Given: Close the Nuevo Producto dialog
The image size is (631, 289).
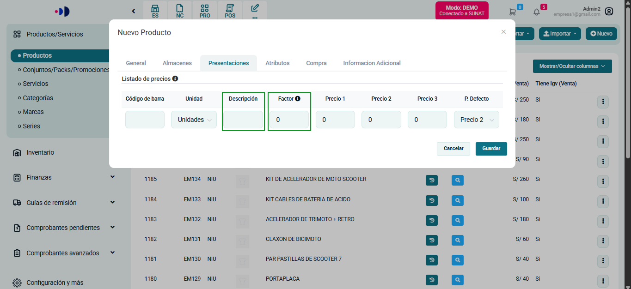Looking at the screenshot, I should tap(503, 32).
